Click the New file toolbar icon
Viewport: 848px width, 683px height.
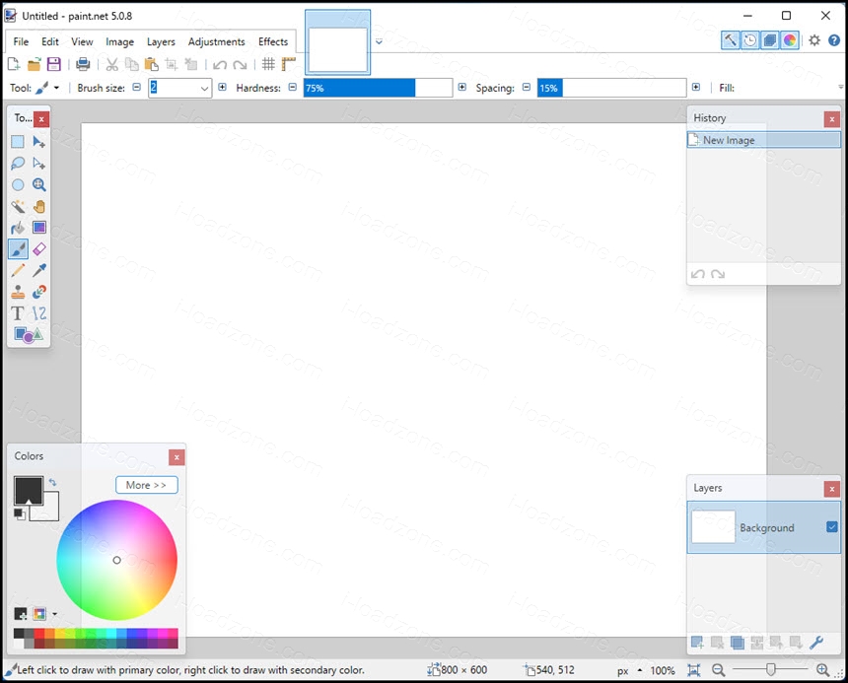[x=14, y=64]
